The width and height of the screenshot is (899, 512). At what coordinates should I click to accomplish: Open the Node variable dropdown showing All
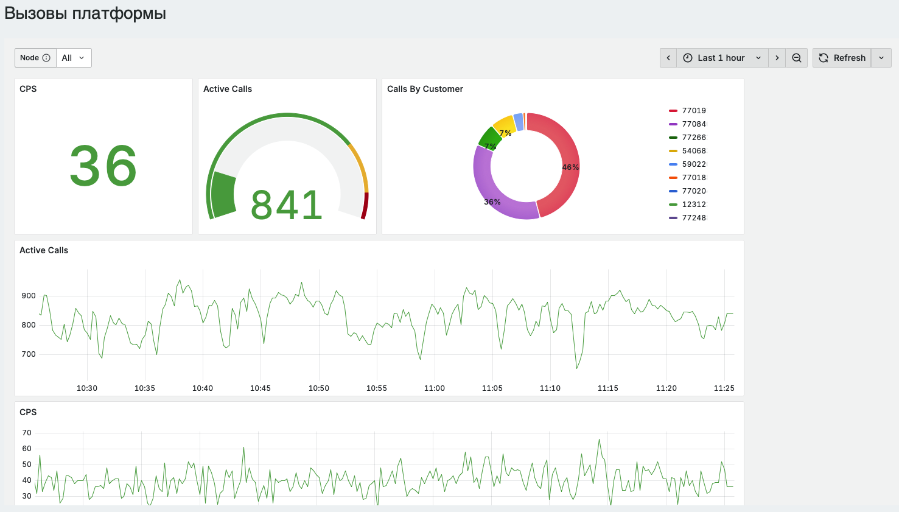74,58
